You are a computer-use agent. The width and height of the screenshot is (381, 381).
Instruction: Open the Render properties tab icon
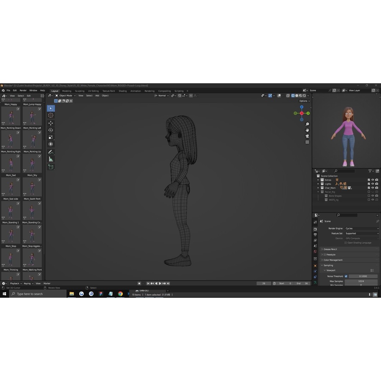click(x=315, y=229)
